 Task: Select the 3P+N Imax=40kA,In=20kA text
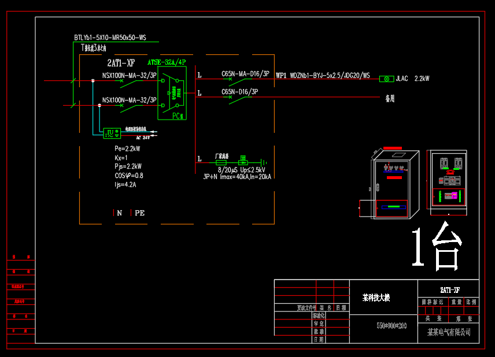click(x=237, y=177)
